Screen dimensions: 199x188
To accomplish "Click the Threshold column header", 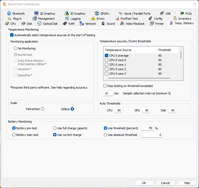I will (168, 50).
